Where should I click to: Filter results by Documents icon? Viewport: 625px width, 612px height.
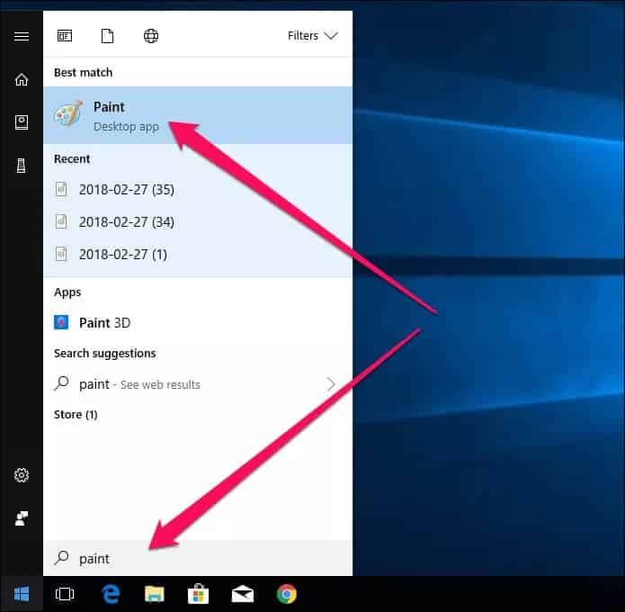pyautogui.click(x=107, y=36)
